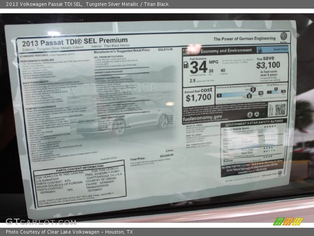The width and height of the screenshot is (314, 236).
Task: Click the colored stripes logo at bottom right
Action: point(288,221)
